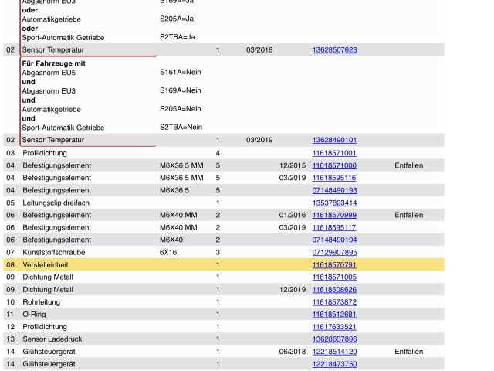
Task: Open part number 11618508626
Action: (334, 289)
